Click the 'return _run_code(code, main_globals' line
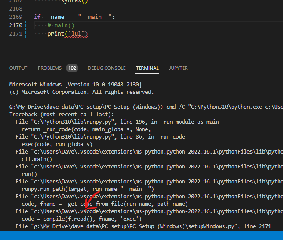The image size is (283, 240). [x=86, y=129]
